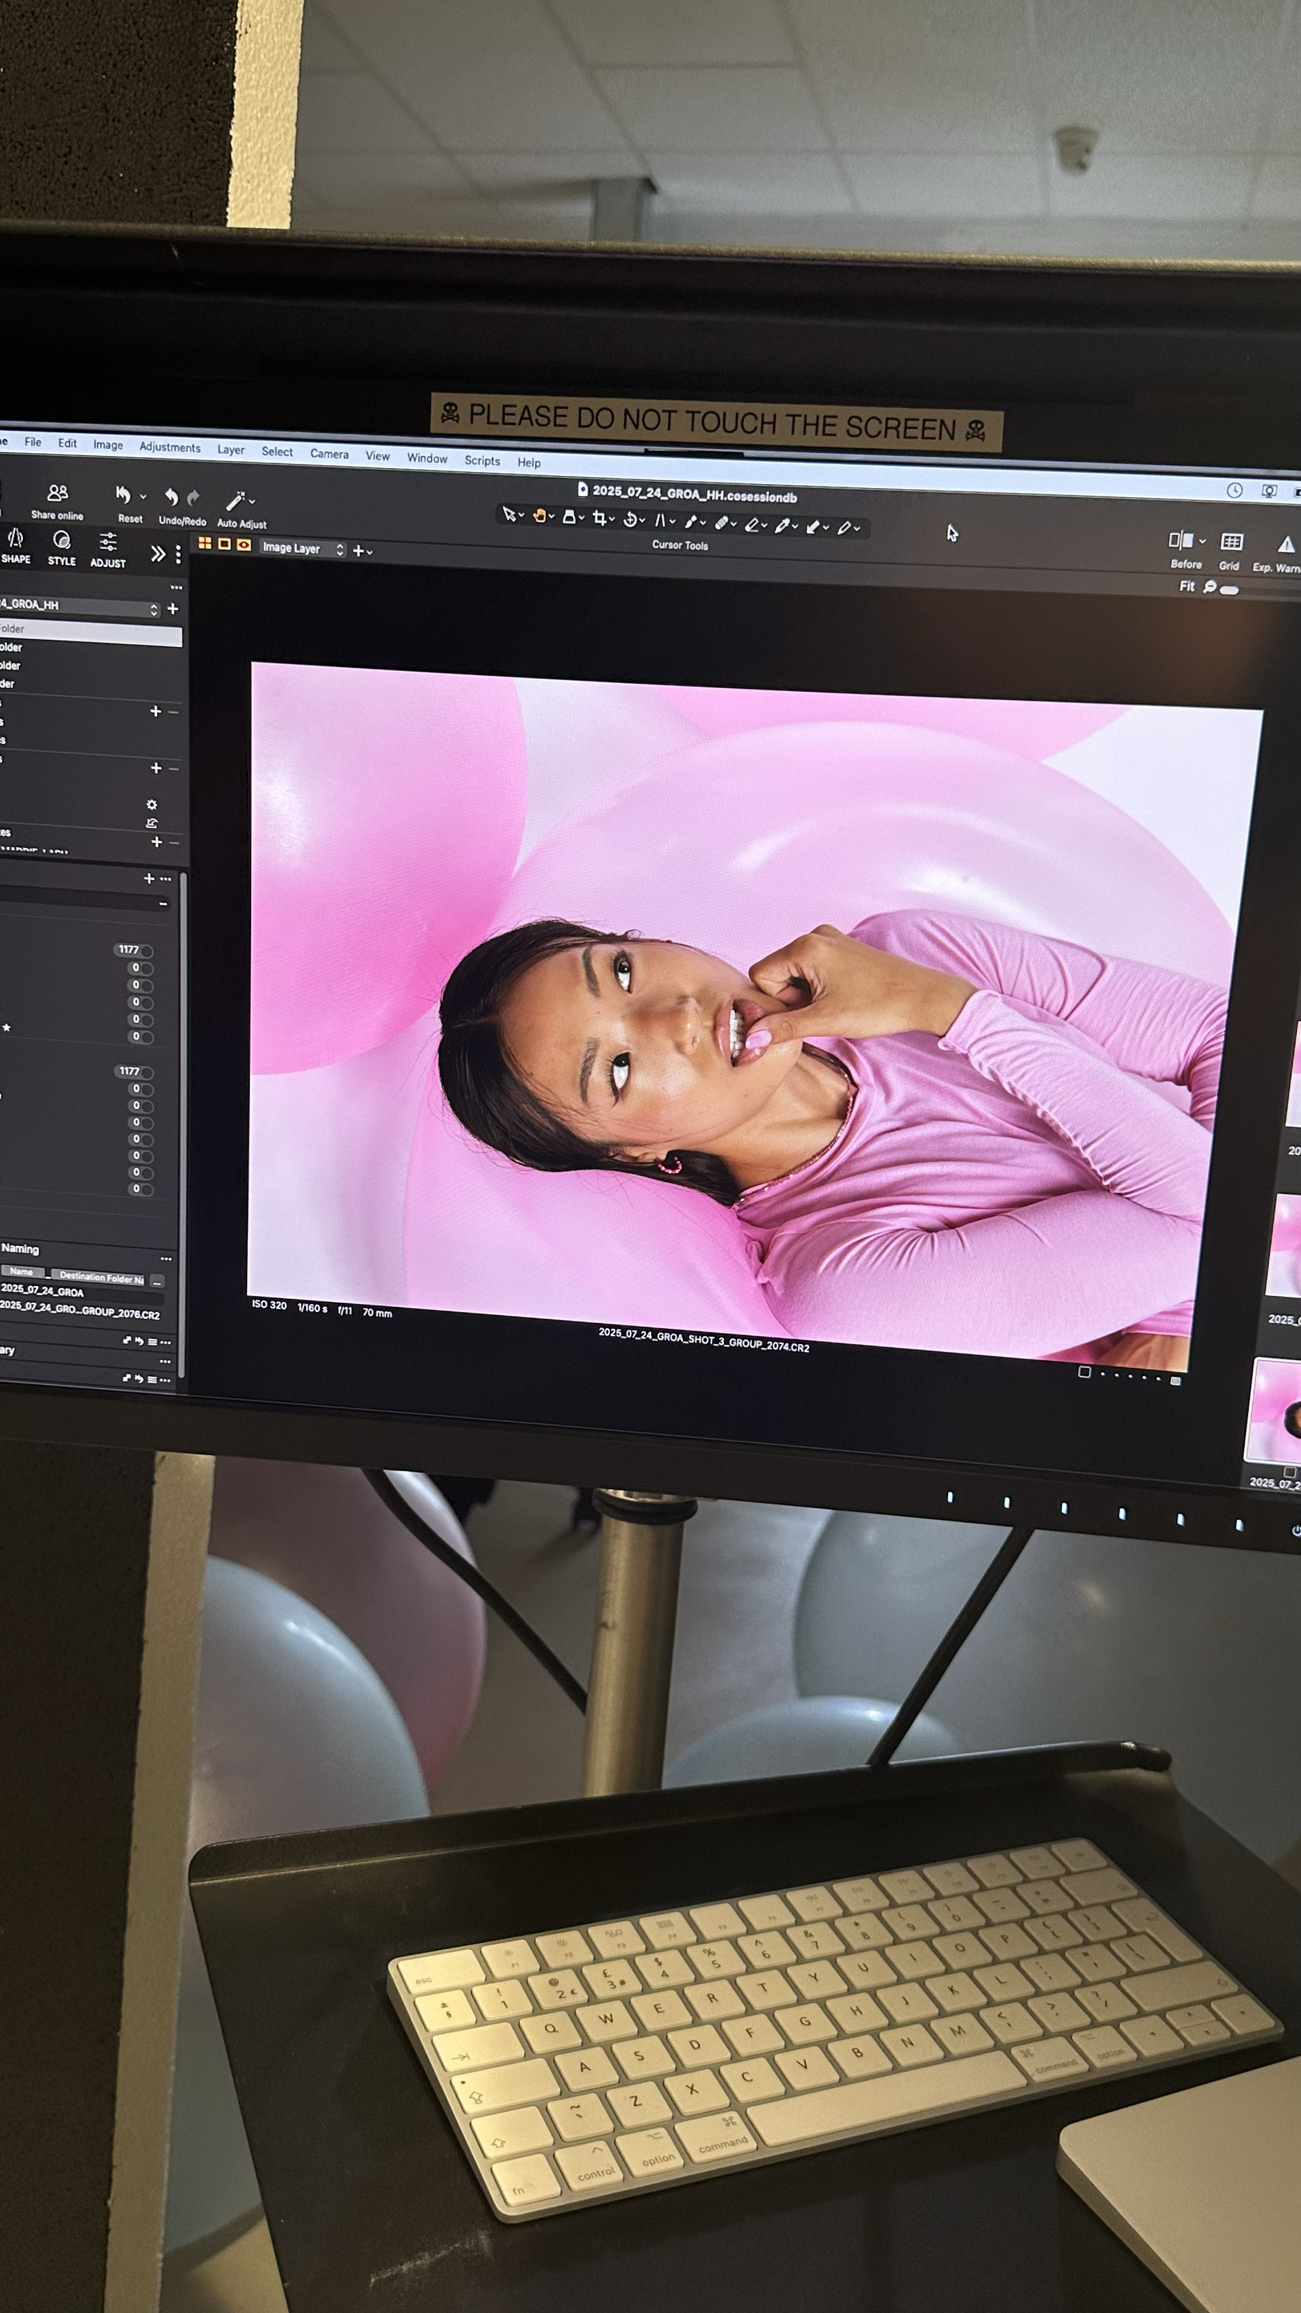Viewport: 1301px width, 2313px height.
Task: Toggle the Exp. Warning indicator
Action: point(1286,544)
